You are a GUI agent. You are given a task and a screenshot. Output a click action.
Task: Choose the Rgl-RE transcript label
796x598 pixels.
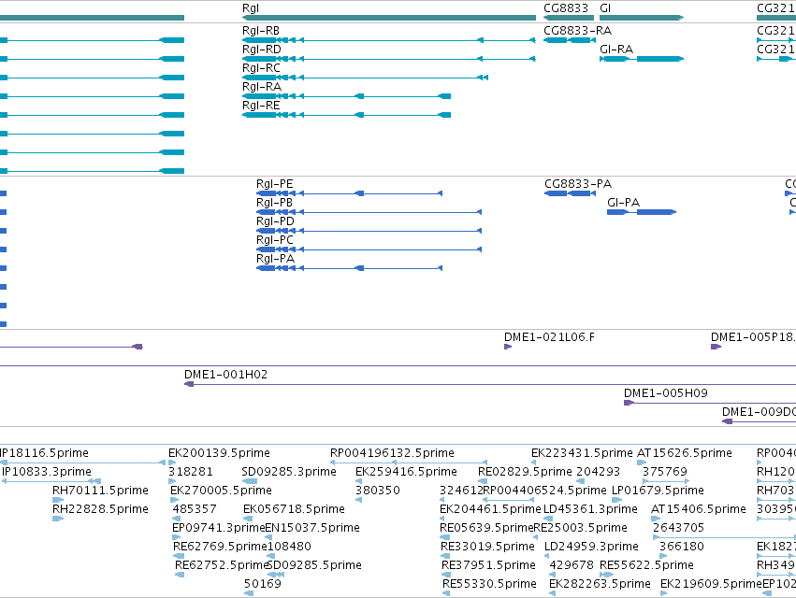(x=261, y=106)
